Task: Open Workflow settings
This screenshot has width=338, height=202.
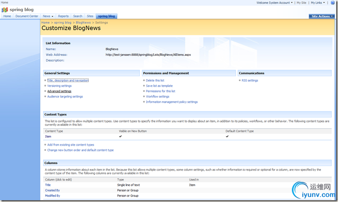Action: tap(157, 97)
